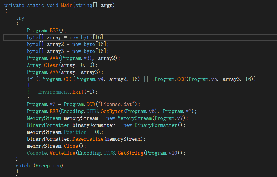
Task: Click the void keyword
Action: click(53, 5)
